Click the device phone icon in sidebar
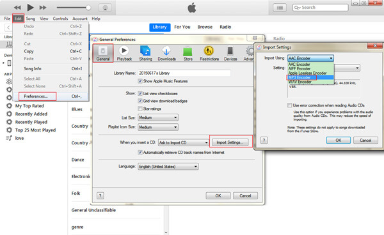This screenshot has width=384, height=235. point(9,63)
